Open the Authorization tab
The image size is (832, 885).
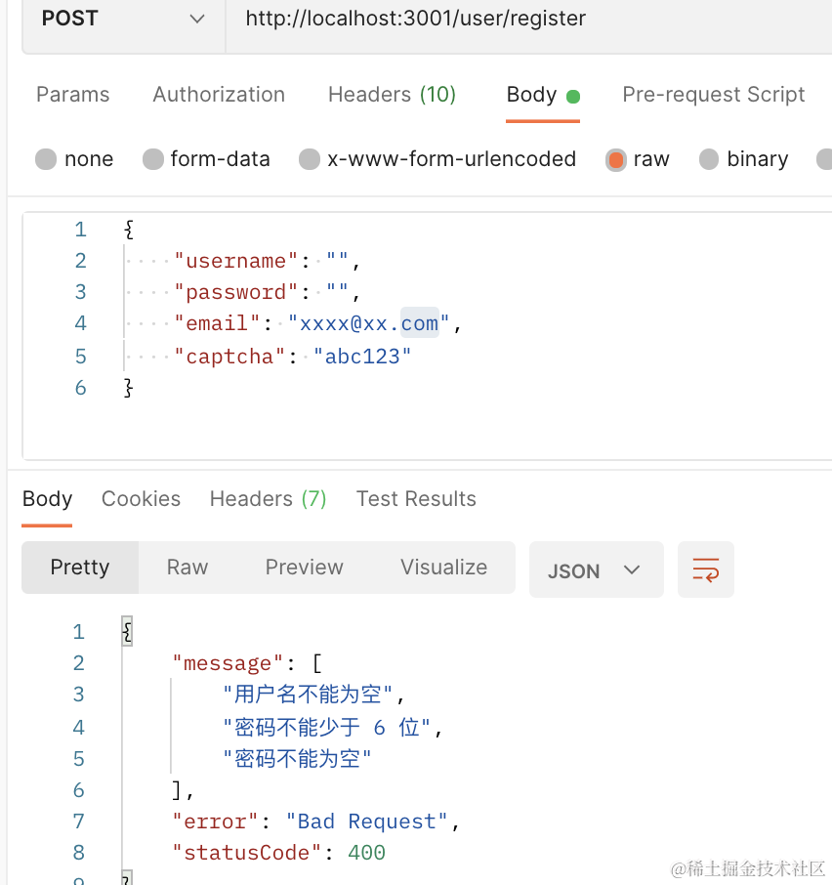pyautogui.click(x=219, y=95)
